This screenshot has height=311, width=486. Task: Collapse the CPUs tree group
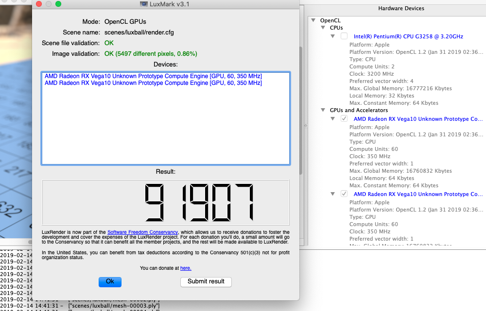click(x=324, y=28)
